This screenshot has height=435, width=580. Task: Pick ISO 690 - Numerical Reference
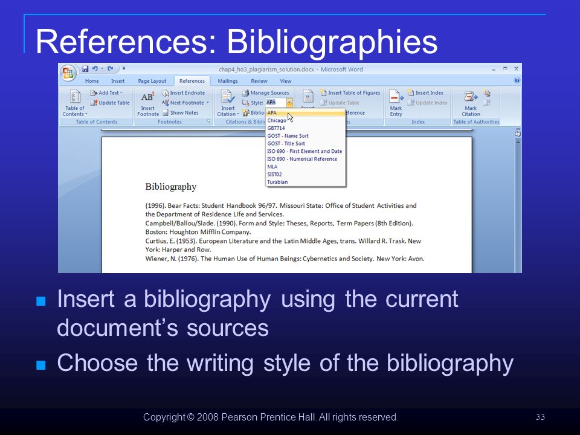pyautogui.click(x=306, y=159)
